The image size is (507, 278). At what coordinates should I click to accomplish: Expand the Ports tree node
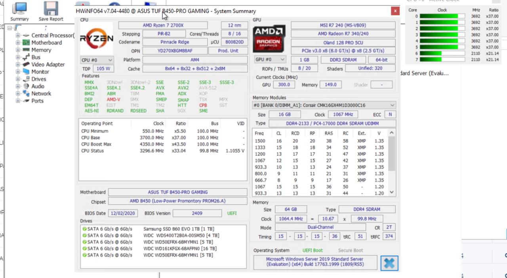[18, 101]
